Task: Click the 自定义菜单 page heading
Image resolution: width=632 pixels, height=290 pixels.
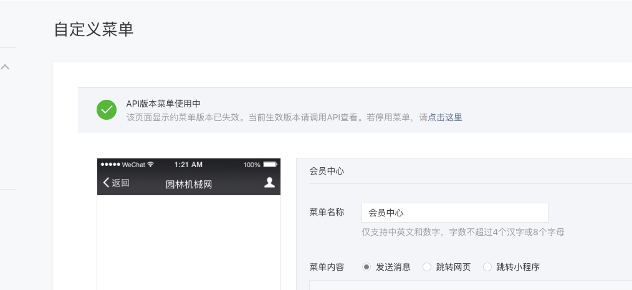Action: tap(93, 30)
